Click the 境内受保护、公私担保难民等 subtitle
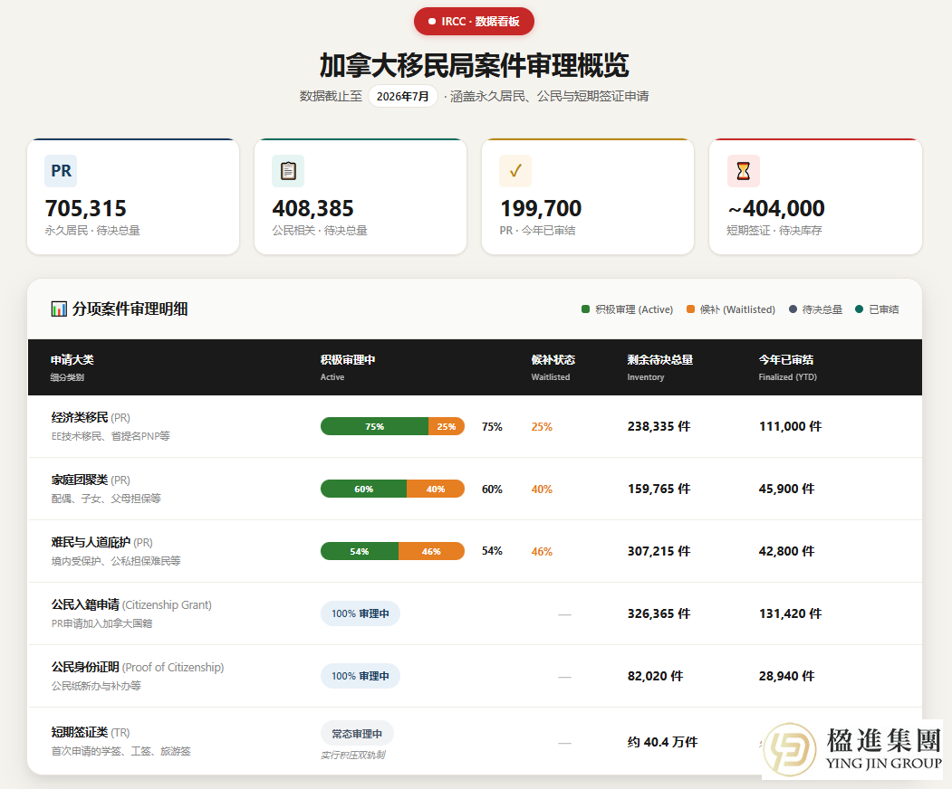Viewport: 952px width, 789px height. [x=116, y=561]
